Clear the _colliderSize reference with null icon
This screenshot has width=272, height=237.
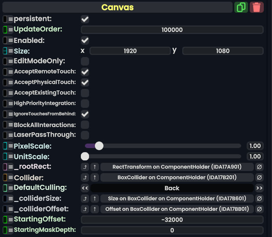pos(259,199)
